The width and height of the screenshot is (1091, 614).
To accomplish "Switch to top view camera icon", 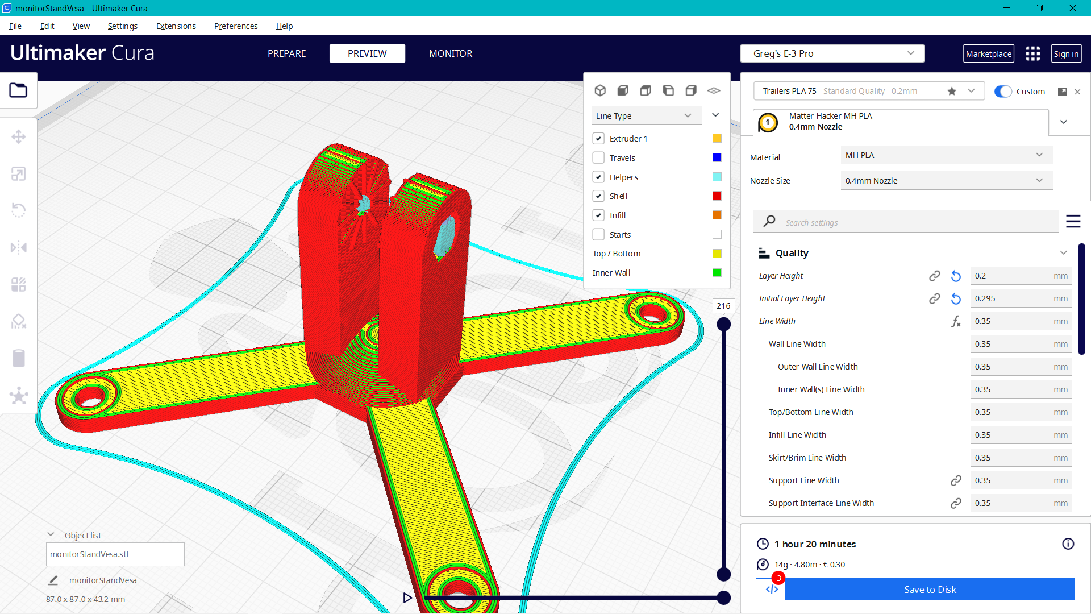I will pyautogui.click(x=646, y=90).
